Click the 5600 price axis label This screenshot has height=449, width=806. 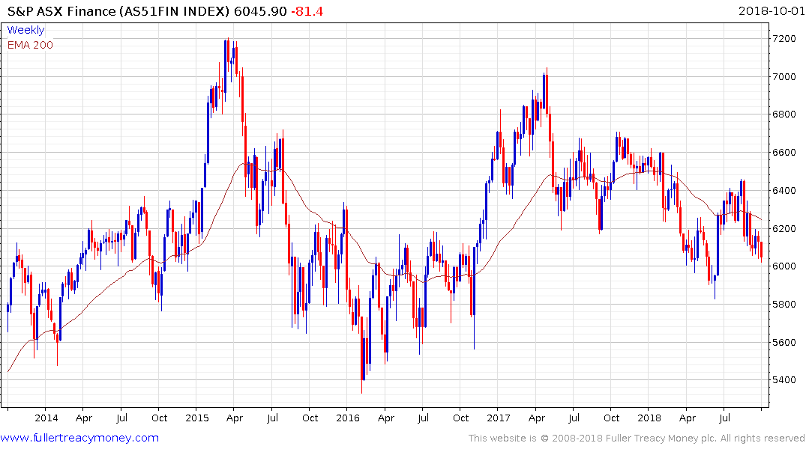[784, 342]
